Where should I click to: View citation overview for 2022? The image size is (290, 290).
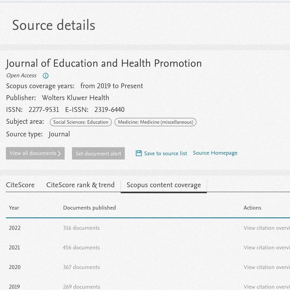point(266,228)
